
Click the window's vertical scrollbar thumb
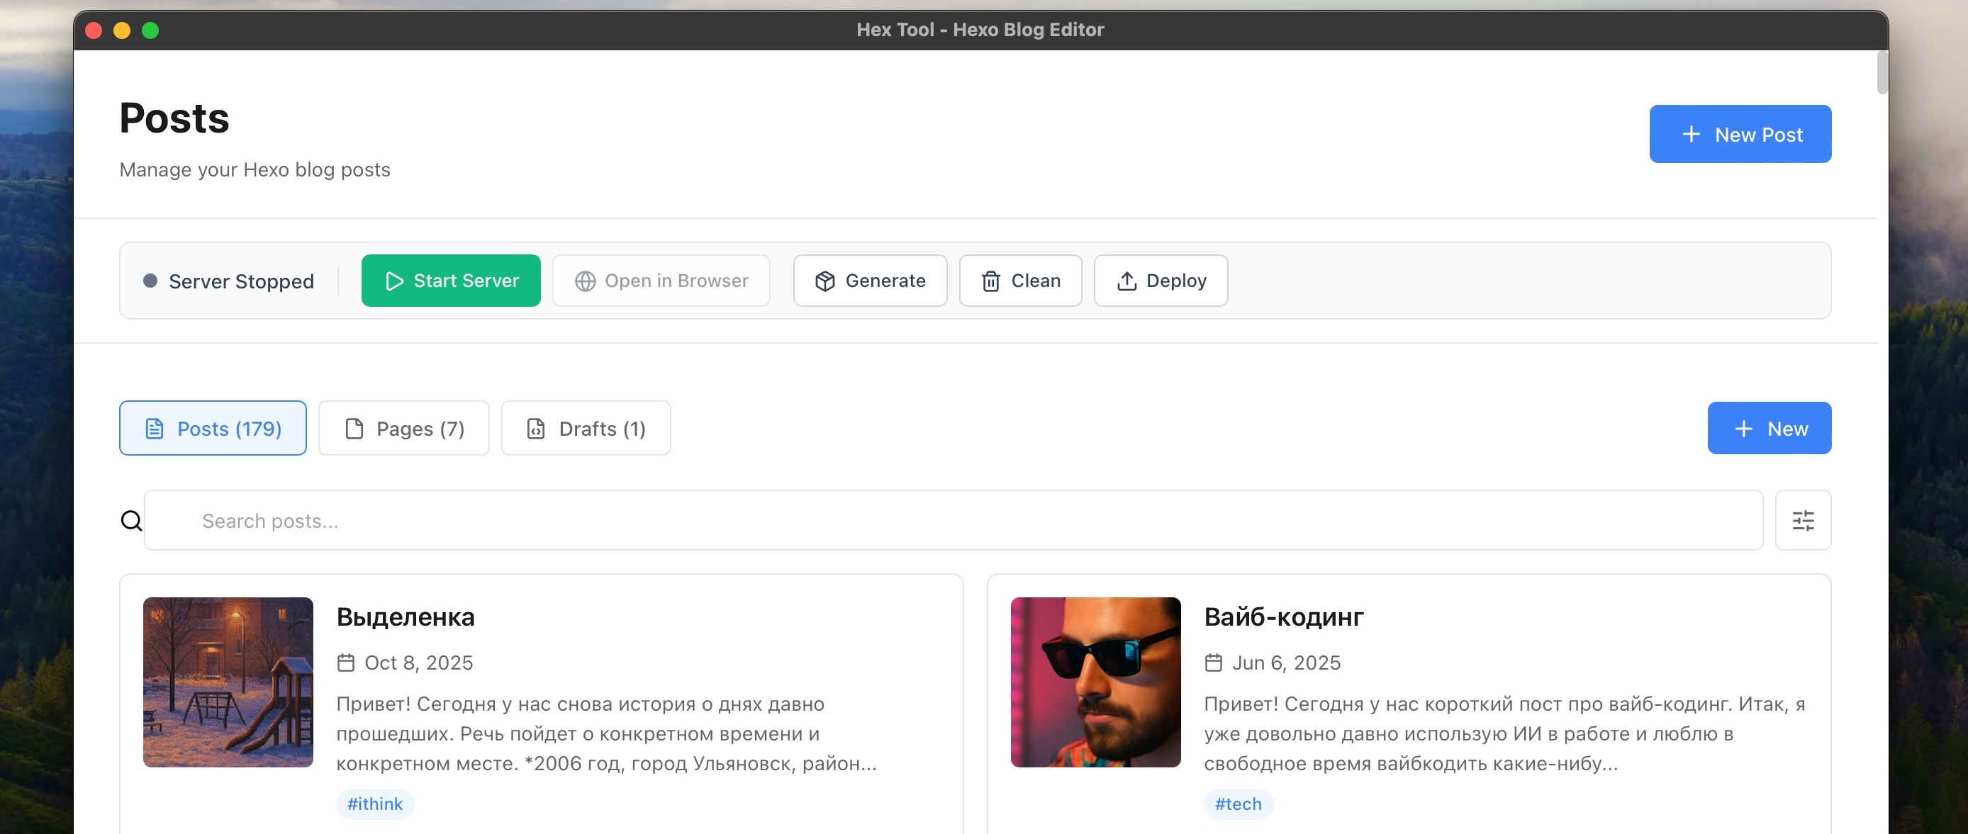click(1882, 72)
